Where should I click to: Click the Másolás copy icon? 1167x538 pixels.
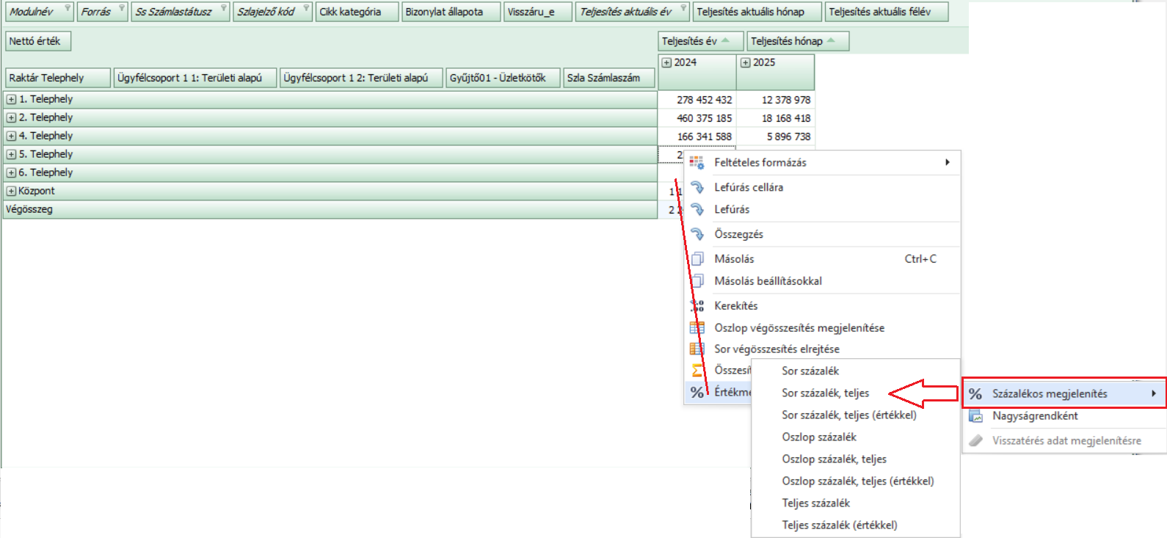click(697, 259)
